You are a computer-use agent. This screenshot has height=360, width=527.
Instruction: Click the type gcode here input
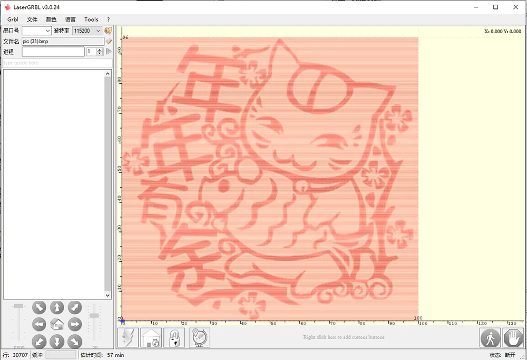tap(57, 63)
